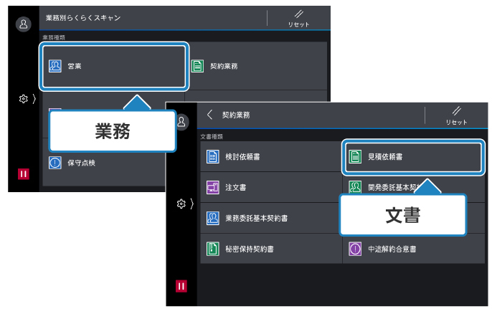Select 検討依頼書 document type
The width and height of the screenshot is (492, 309).
click(x=271, y=156)
